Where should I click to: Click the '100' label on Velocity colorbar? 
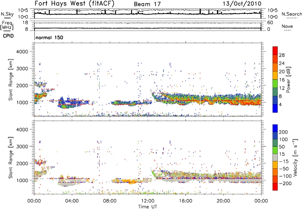point(284,140)
